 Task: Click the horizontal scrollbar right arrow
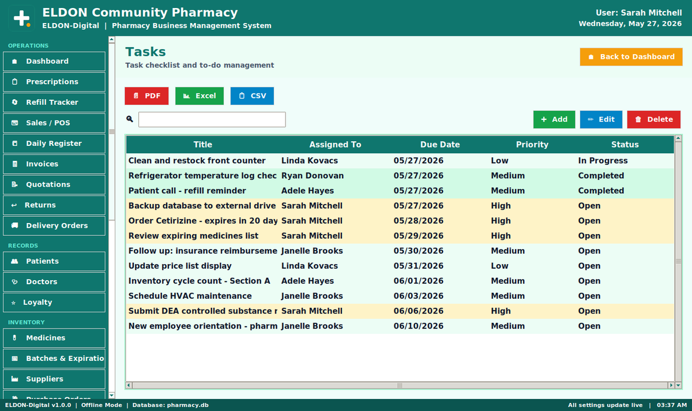tap(670, 385)
